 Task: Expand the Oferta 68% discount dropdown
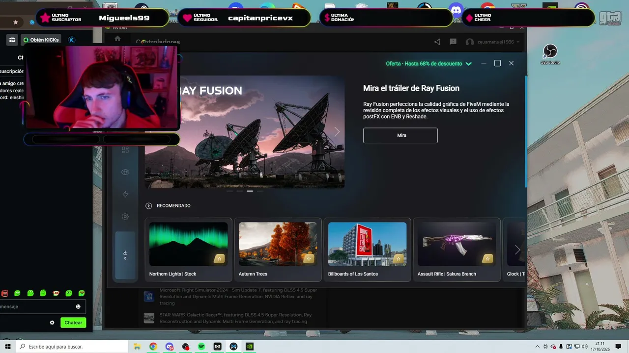pos(429,64)
